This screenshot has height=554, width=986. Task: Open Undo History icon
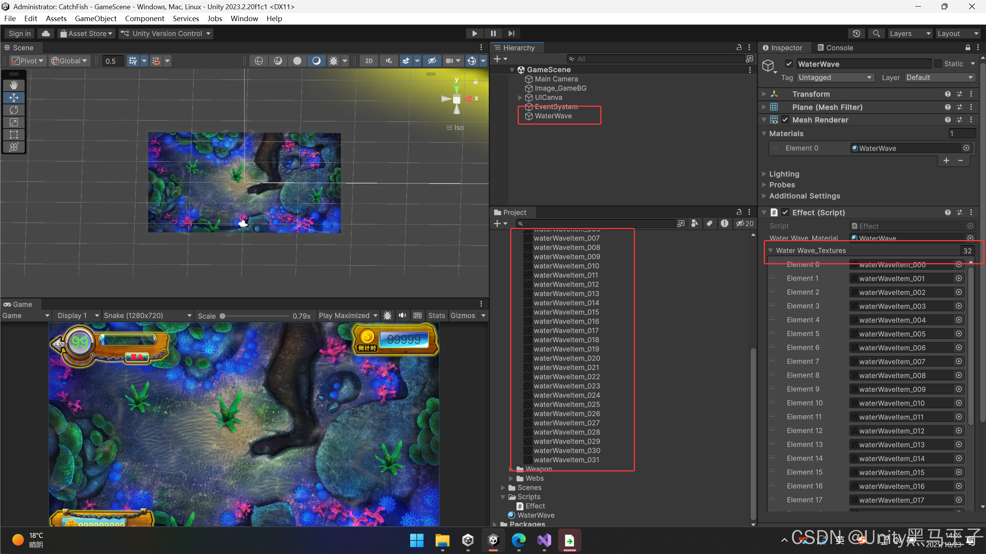[x=856, y=33]
